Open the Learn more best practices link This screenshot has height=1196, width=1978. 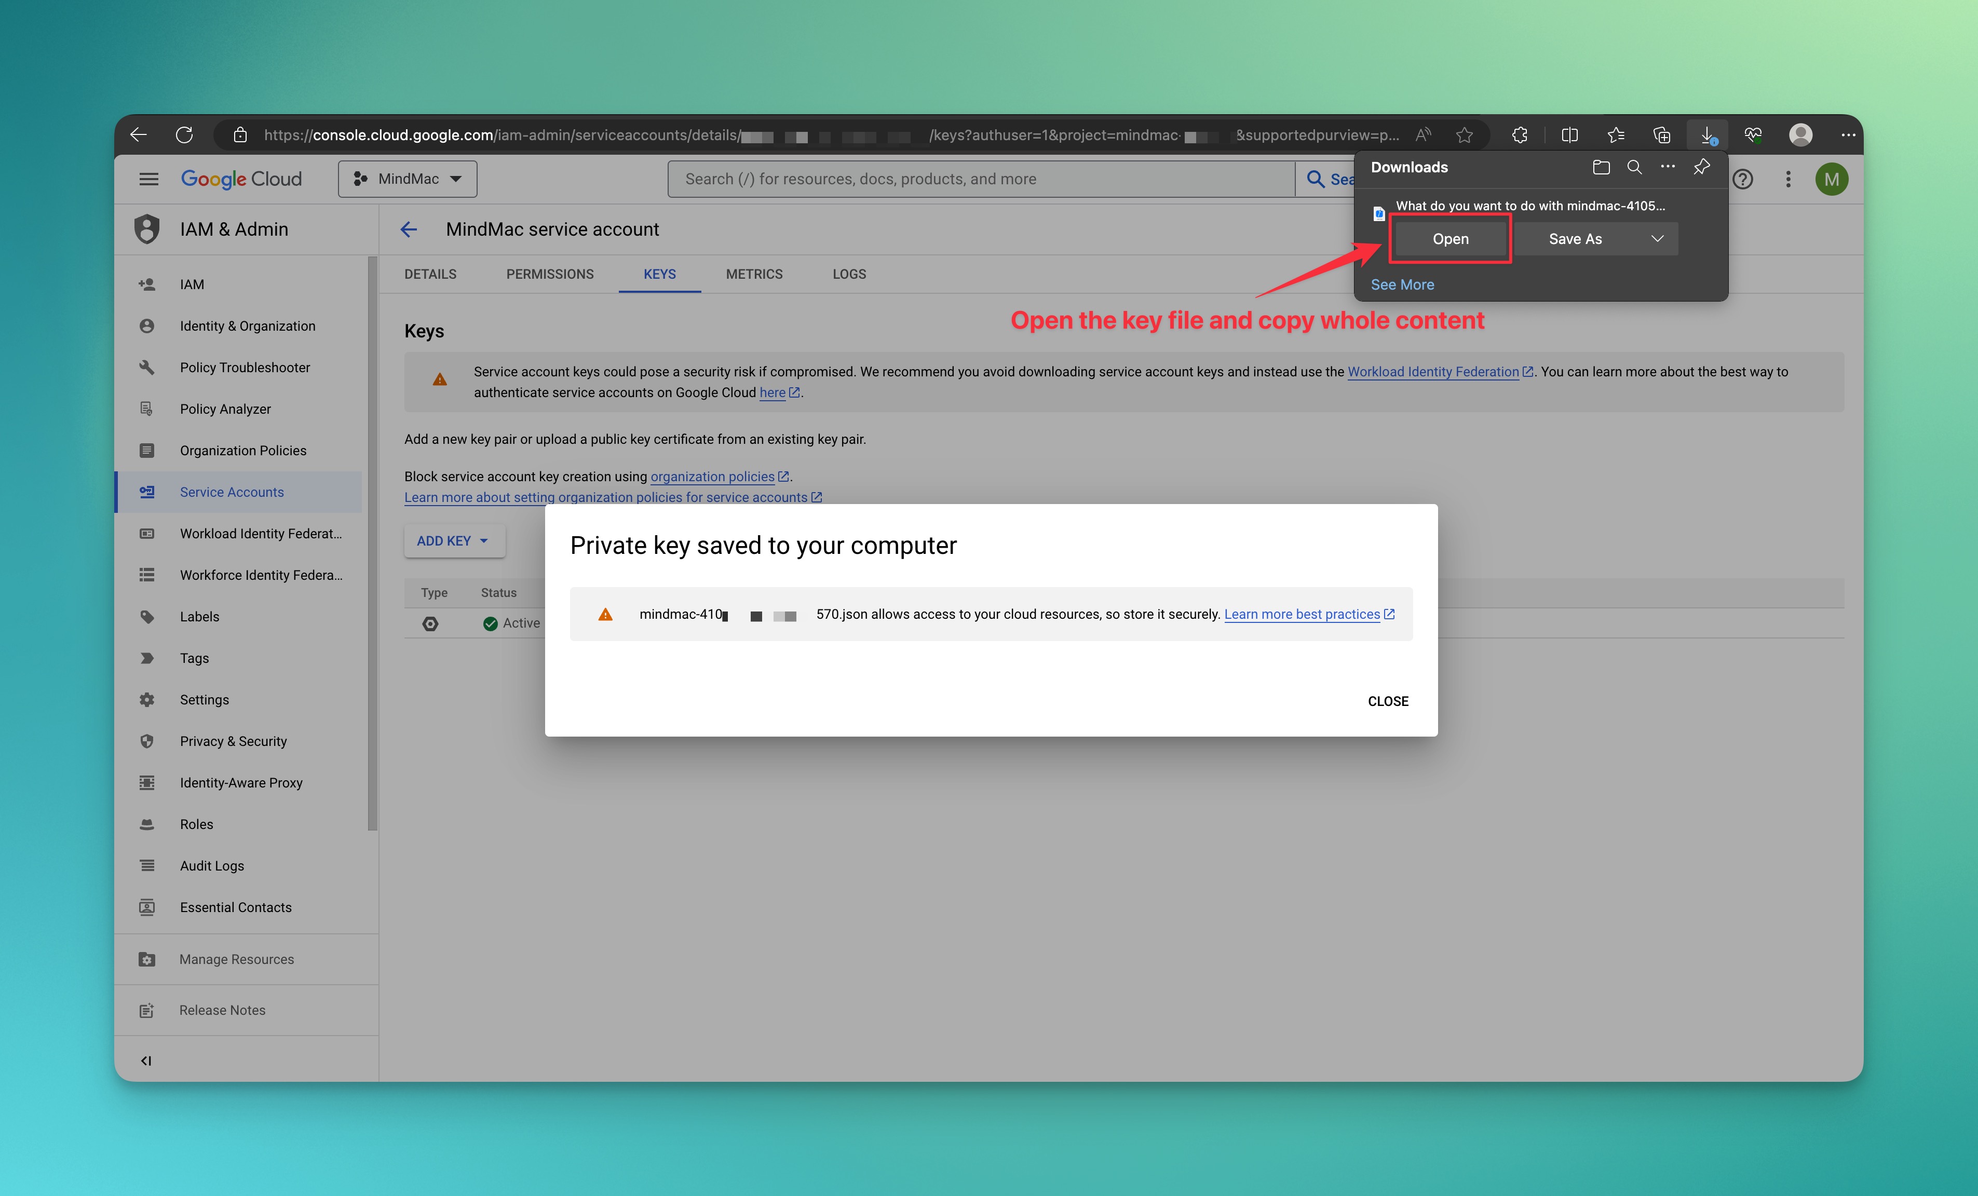tap(1301, 614)
